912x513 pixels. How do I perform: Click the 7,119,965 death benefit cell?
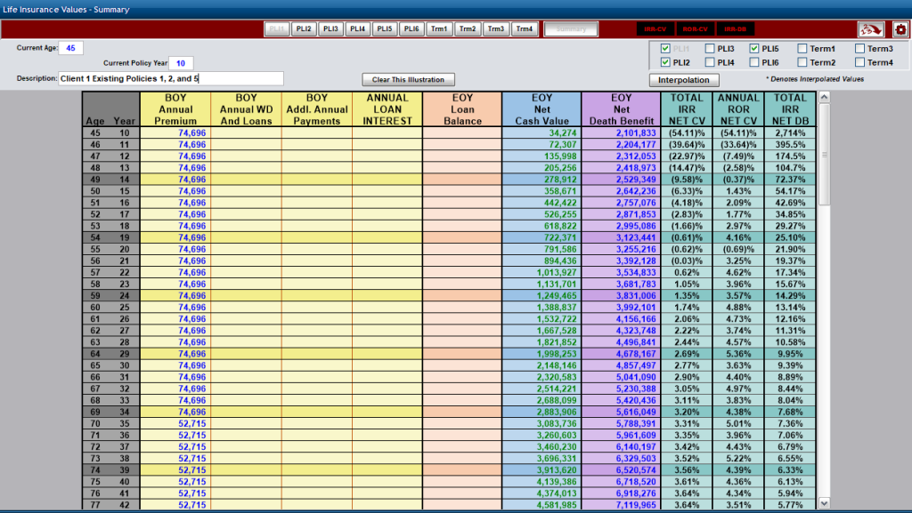point(621,505)
